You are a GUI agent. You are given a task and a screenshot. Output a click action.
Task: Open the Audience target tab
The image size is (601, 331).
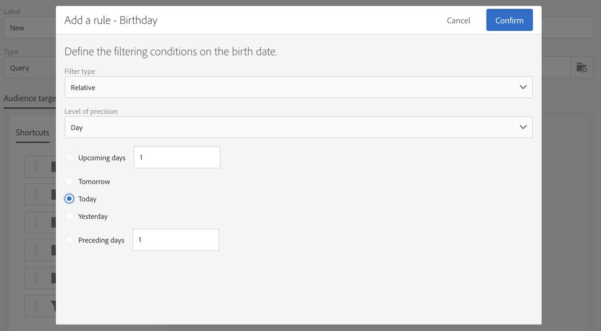pyautogui.click(x=30, y=98)
